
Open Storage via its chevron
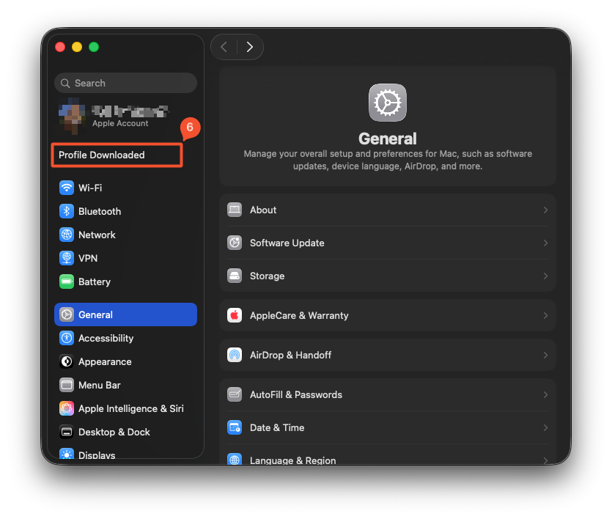click(545, 276)
